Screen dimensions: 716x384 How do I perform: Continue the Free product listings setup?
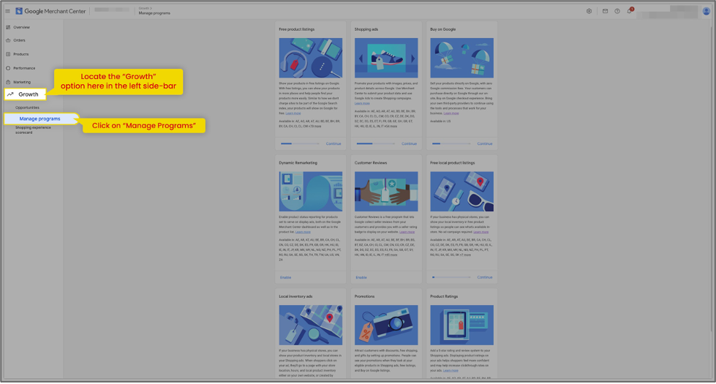333,144
